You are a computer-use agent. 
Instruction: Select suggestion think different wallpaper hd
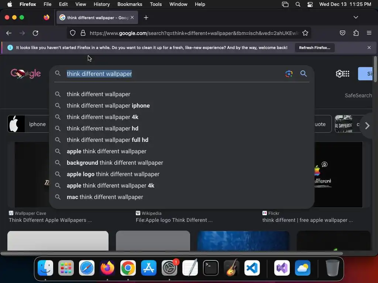coord(182,129)
